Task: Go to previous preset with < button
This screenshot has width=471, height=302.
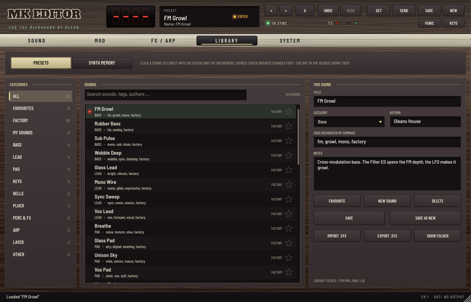Action: click(271, 11)
